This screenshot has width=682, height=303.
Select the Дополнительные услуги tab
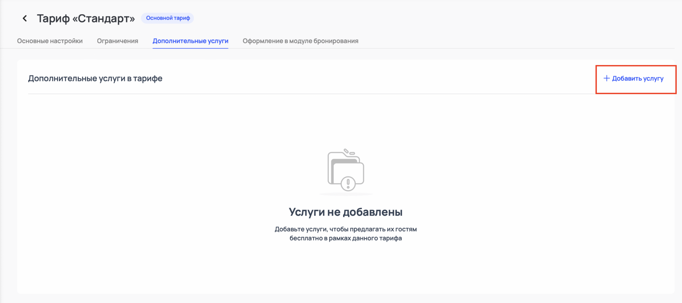pos(190,41)
